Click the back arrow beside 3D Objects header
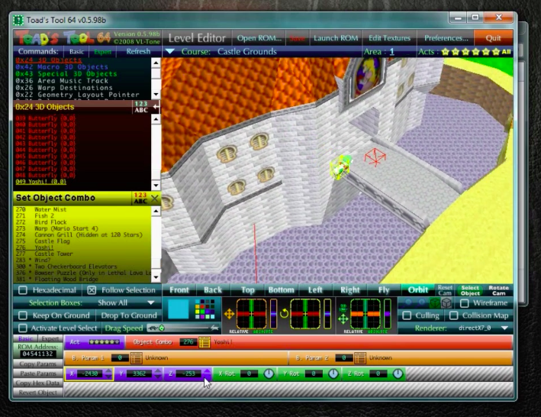Viewport: 541px width, 417px height. pos(156,107)
